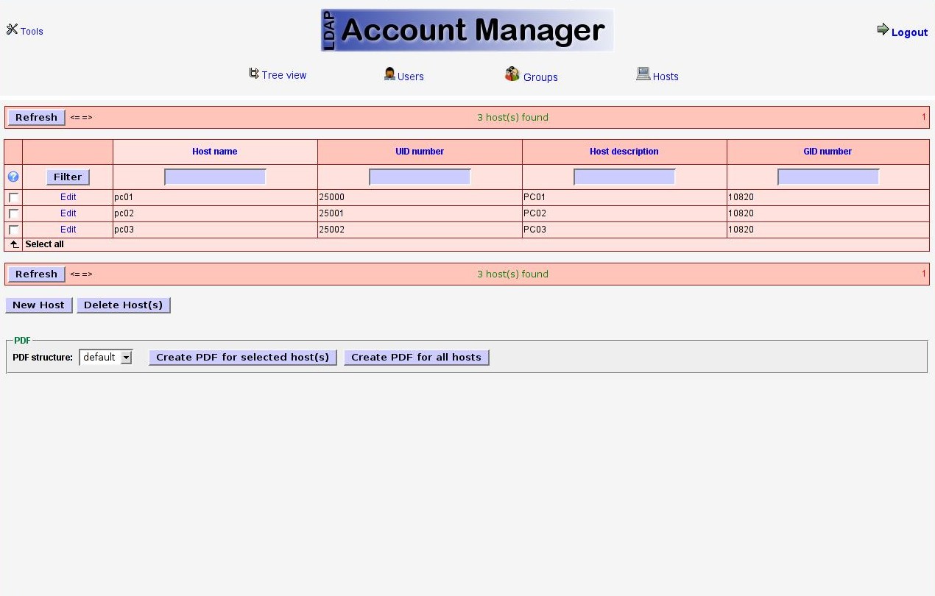Viewport: 935px width, 596px height.
Task: Sort by UID number column header
Action: pos(420,152)
